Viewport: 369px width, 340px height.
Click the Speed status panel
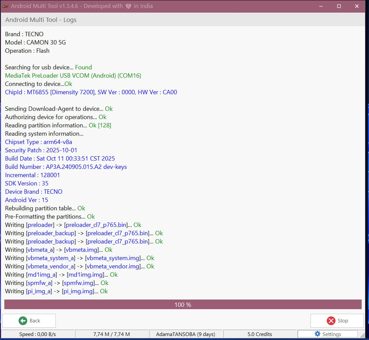click(x=38, y=334)
